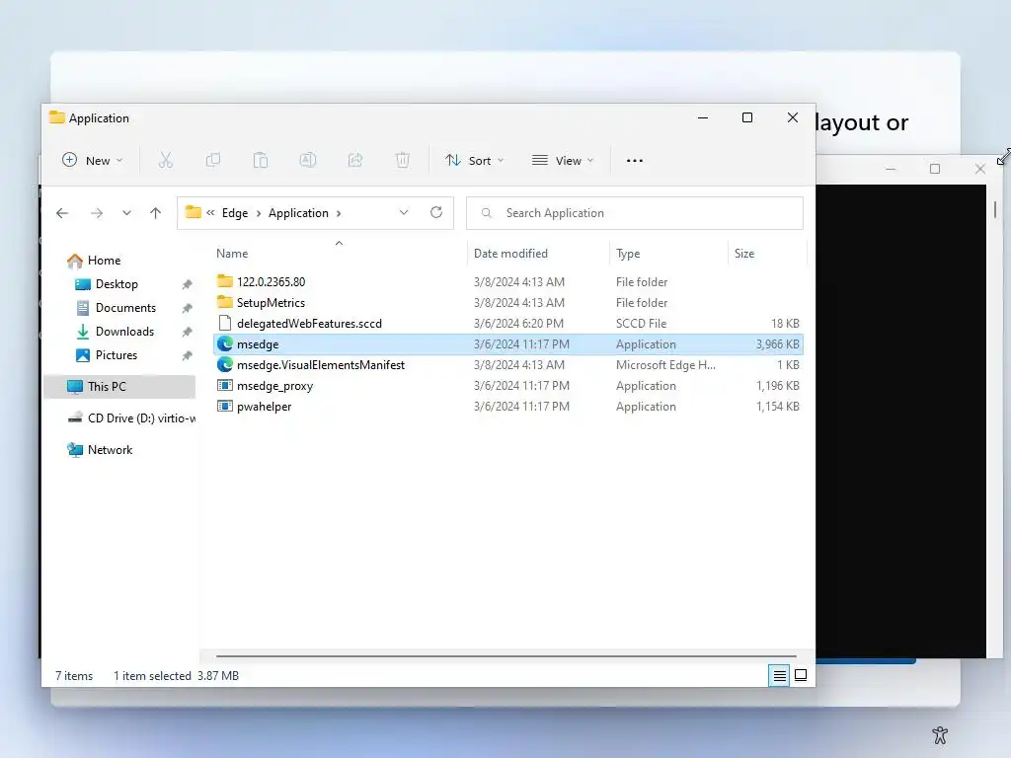Switch to Details view layout

tap(779, 675)
